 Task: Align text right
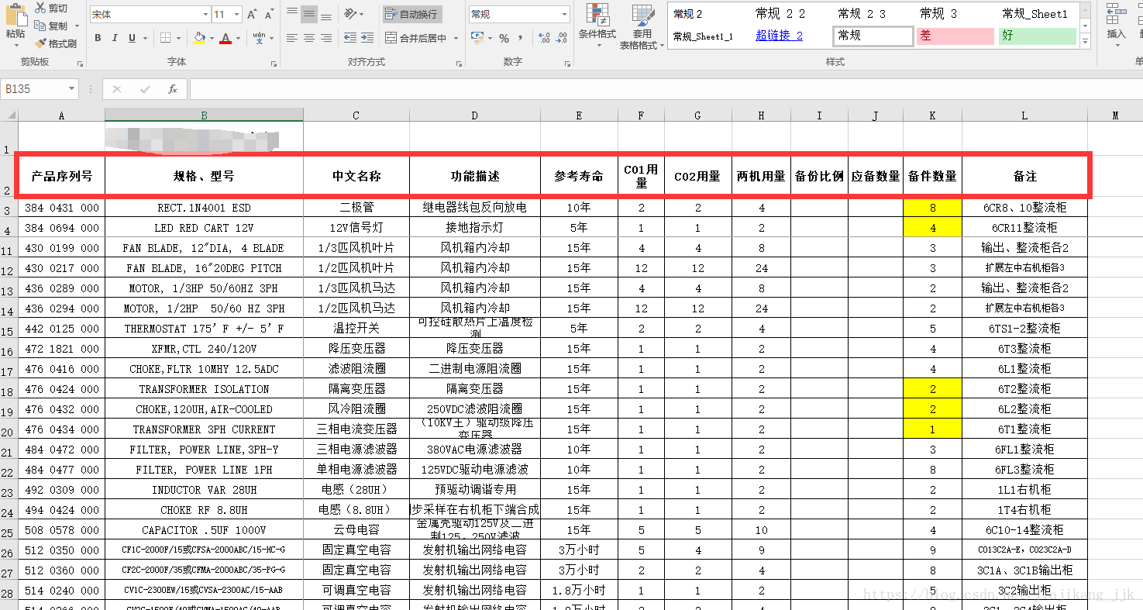[x=326, y=37]
